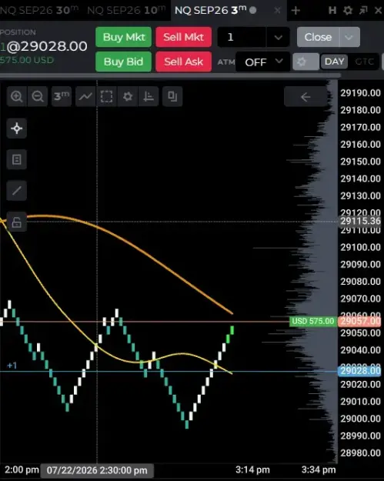Click the Sell Ask button
Screen dimensions: 384x481
[183, 62]
